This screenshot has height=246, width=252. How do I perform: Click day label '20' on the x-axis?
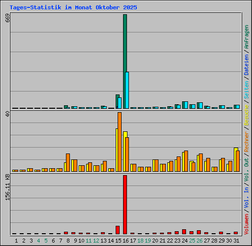coord(155,241)
